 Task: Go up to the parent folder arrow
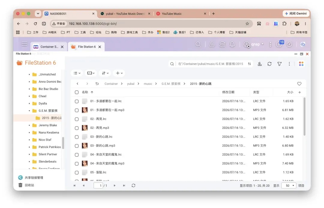pos(97,84)
